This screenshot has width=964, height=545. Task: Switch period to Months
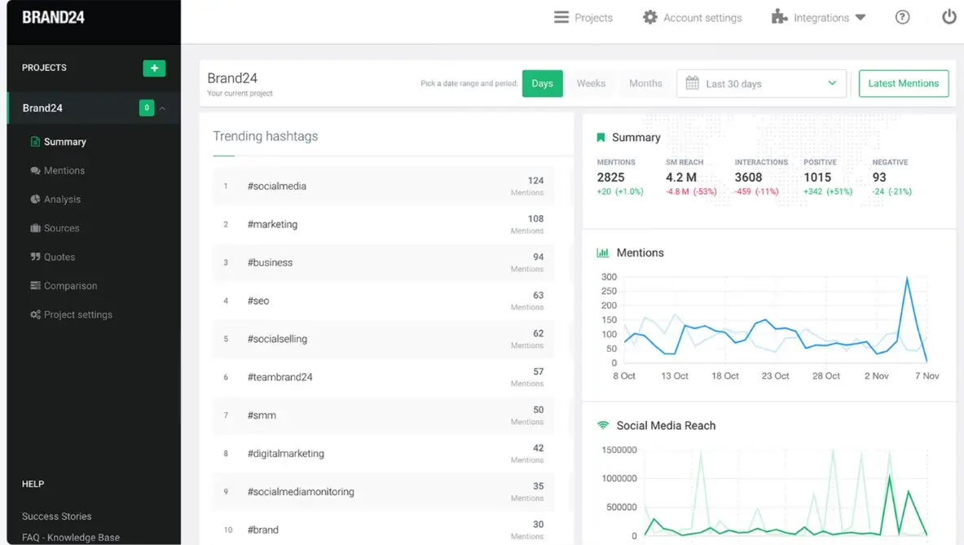coord(645,83)
